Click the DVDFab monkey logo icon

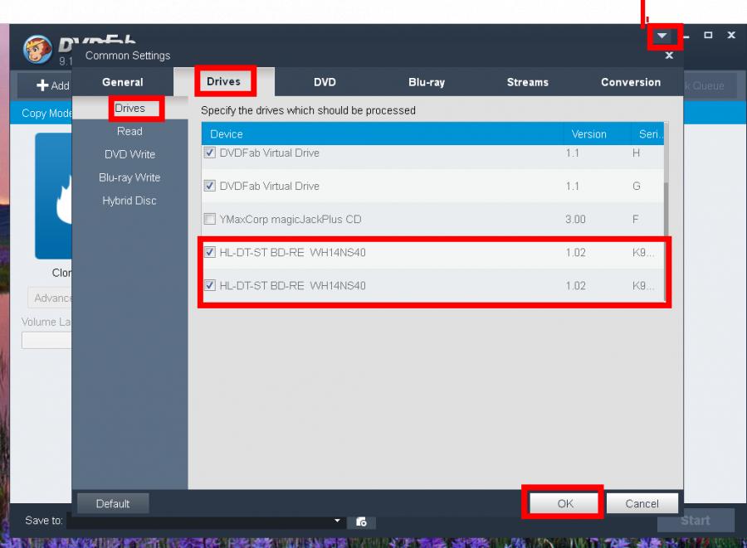click(x=38, y=50)
